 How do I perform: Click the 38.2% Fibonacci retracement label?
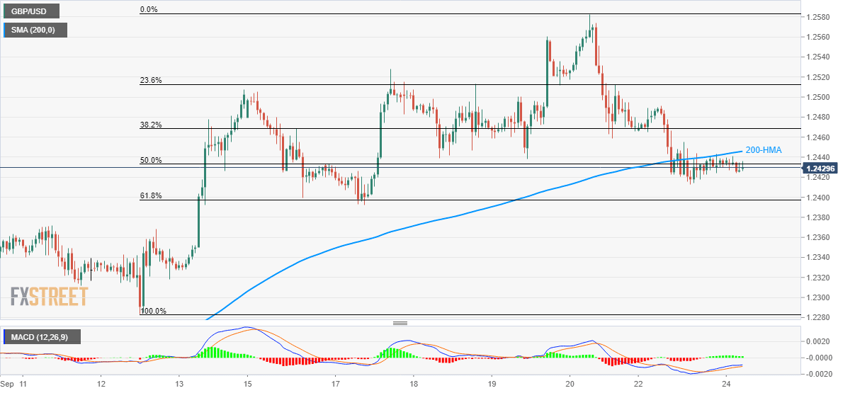click(x=150, y=125)
